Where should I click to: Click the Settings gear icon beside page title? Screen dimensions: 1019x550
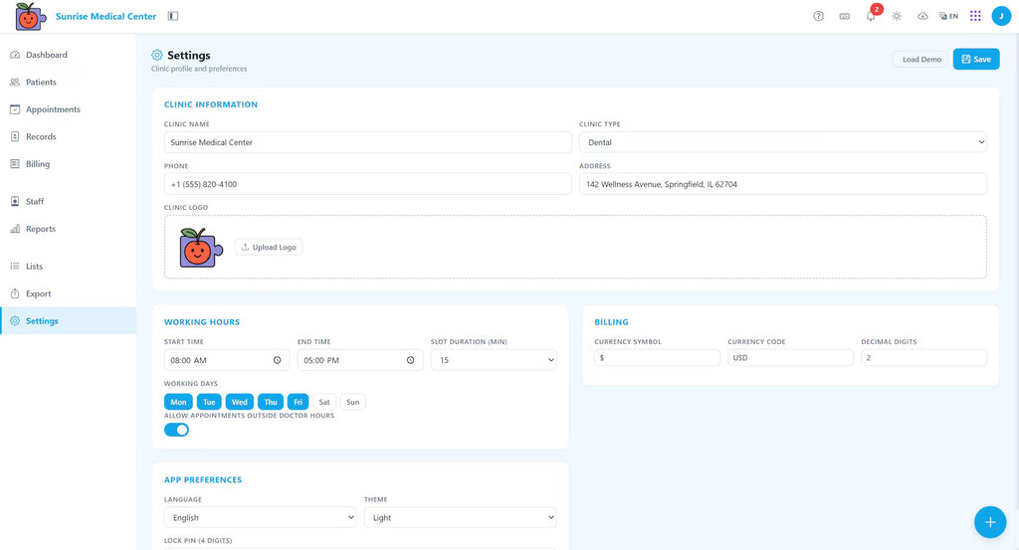click(157, 55)
